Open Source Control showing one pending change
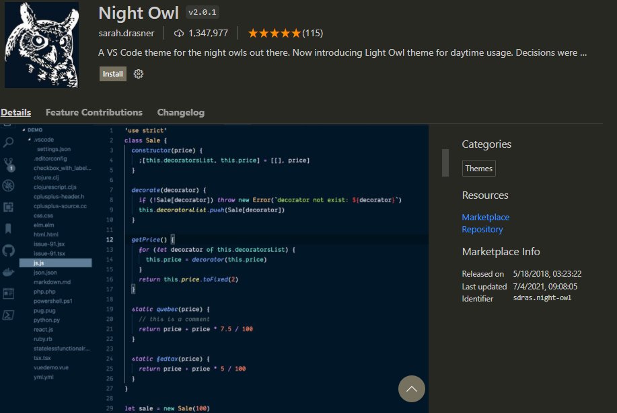 tap(8, 165)
